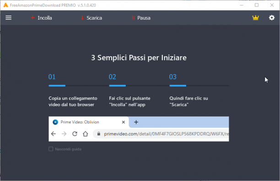Click the guide image showing Prime Video browser

point(139,129)
